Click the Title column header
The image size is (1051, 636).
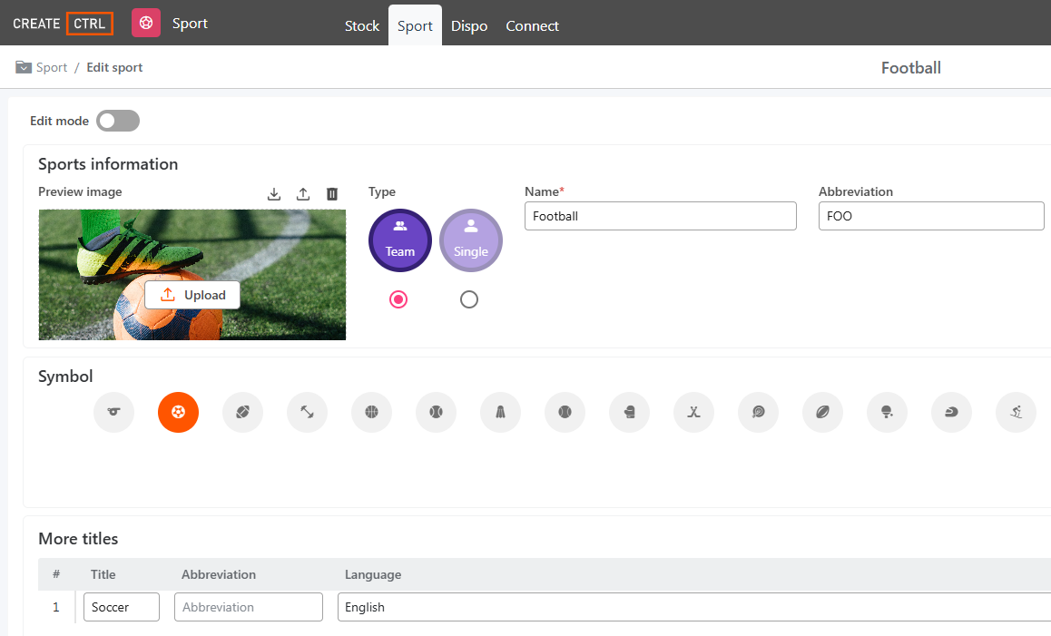point(103,574)
